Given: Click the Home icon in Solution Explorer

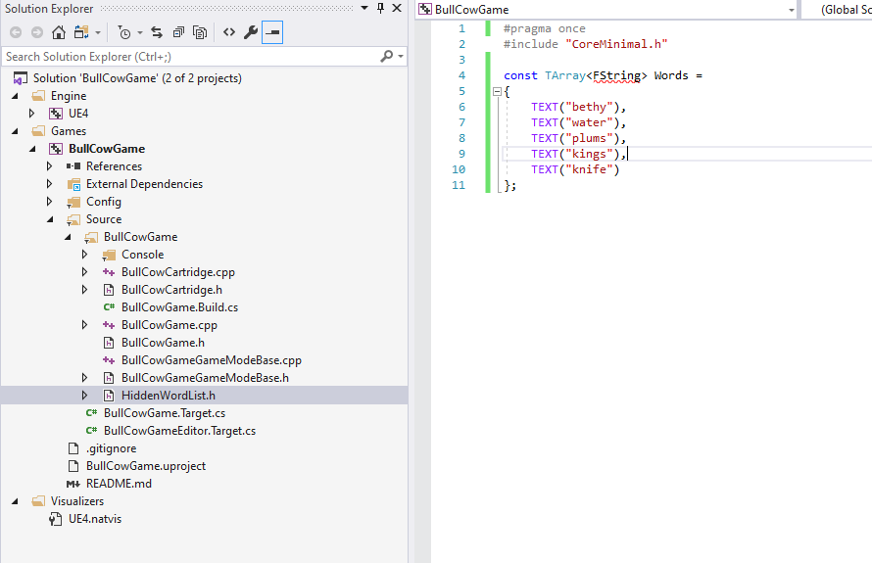Looking at the screenshot, I should coord(59,32).
